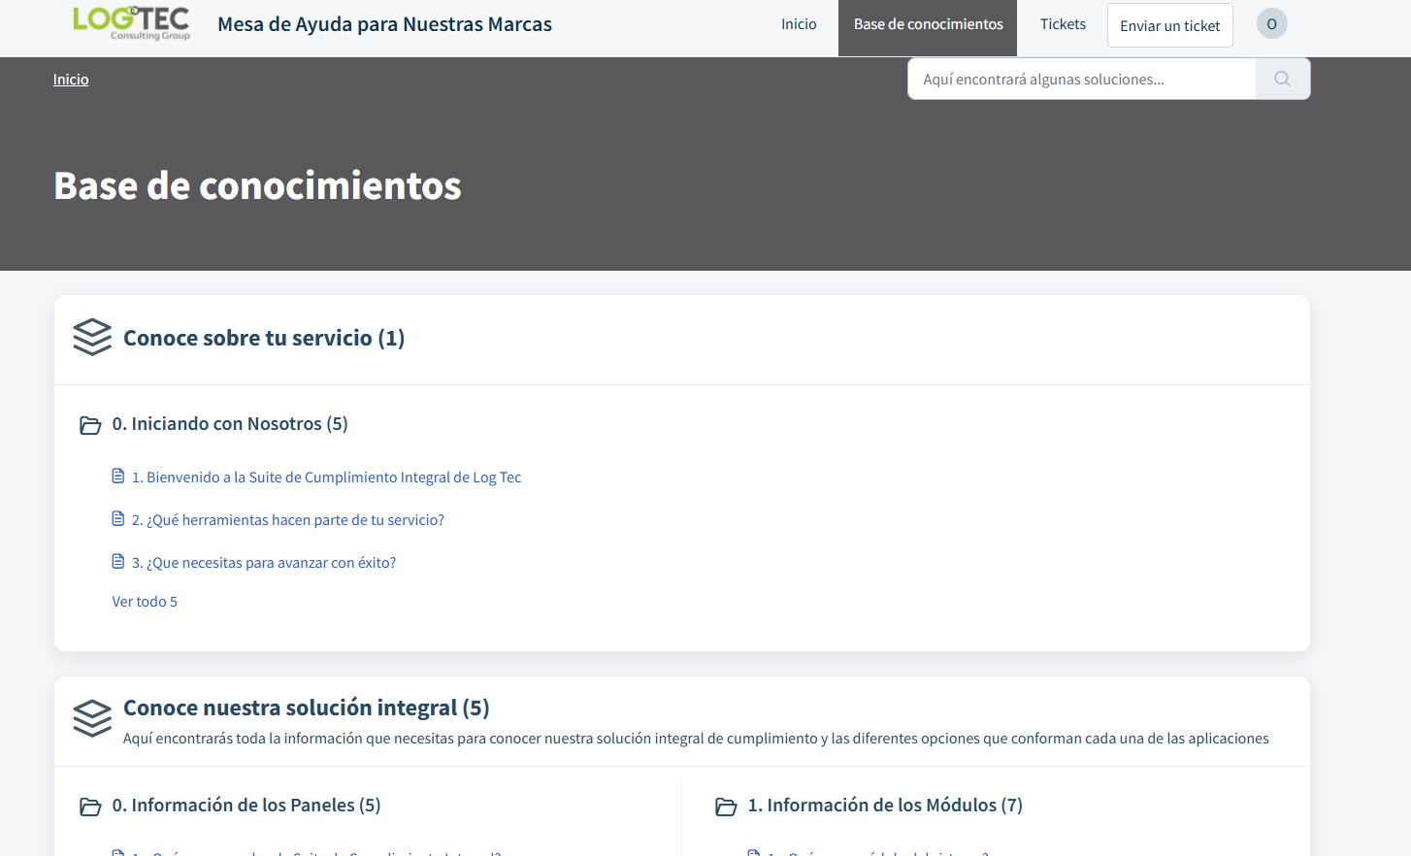1411x856 pixels.
Task: Click folder icon next to Información de los Módulos
Action: [x=726, y=807]
